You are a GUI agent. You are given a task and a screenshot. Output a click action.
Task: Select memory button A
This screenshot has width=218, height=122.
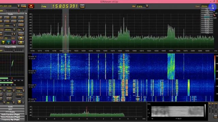tap(3, 42)
